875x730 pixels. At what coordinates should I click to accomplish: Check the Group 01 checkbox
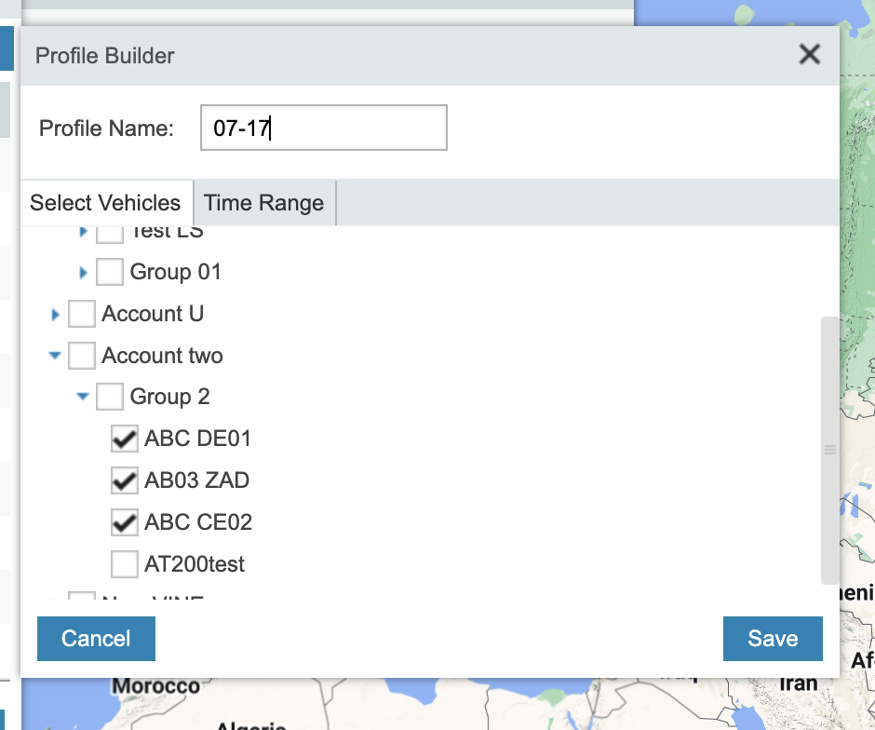tap(110, 272)
